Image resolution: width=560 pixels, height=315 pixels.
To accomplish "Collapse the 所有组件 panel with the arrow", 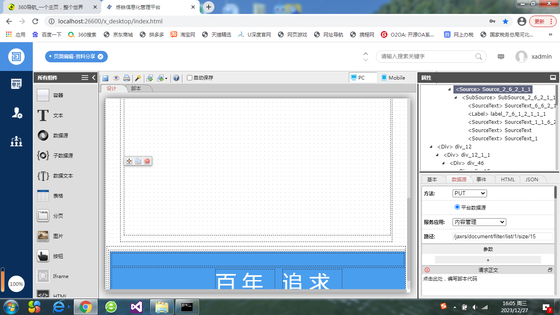I will [94, 78].
